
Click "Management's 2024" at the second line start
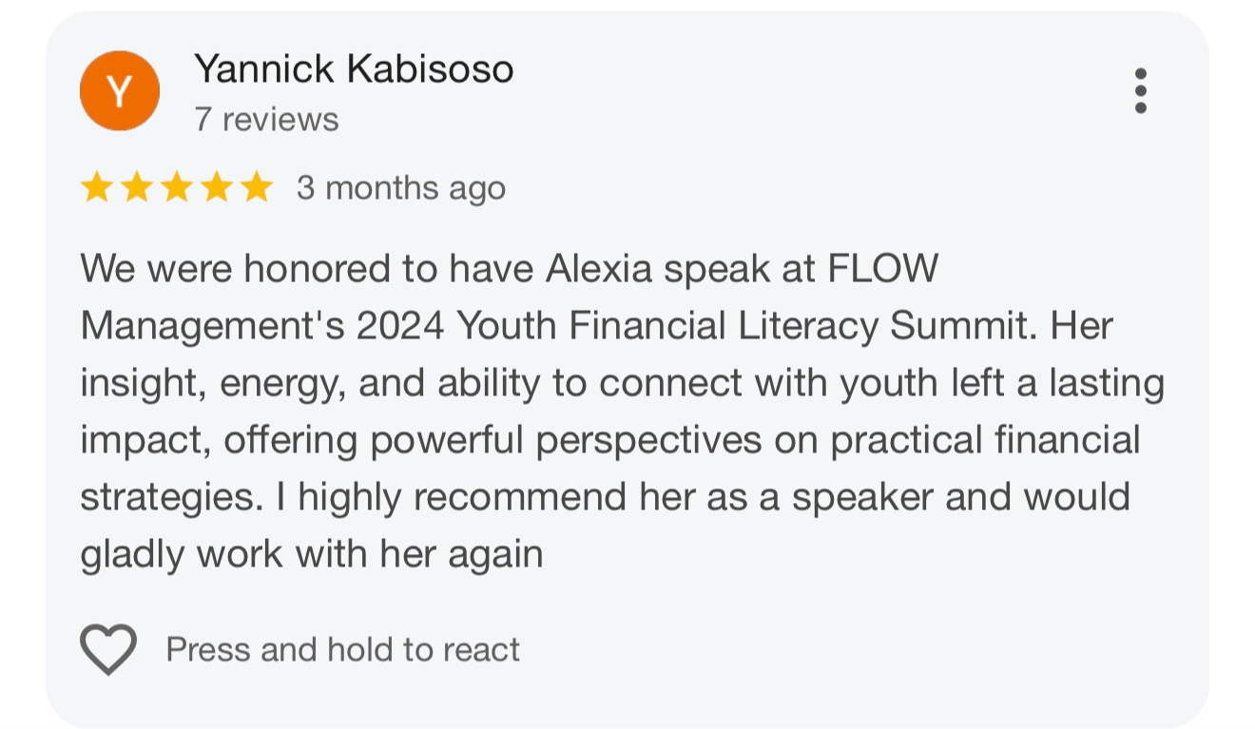coord(261,327)
